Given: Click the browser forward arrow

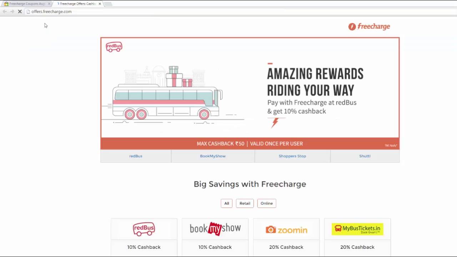Looking at the screenshot, I should [x=12, y=11].
